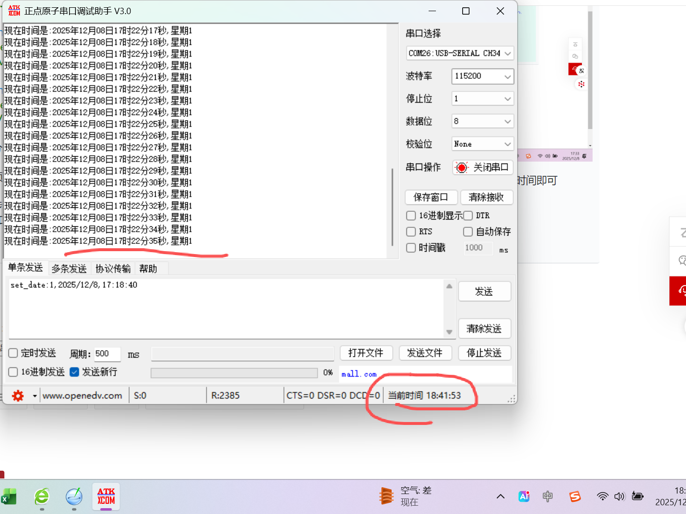The image size is (686, 514).
Task: Switch to the 多条发送 tab
Action: point(69,269)
